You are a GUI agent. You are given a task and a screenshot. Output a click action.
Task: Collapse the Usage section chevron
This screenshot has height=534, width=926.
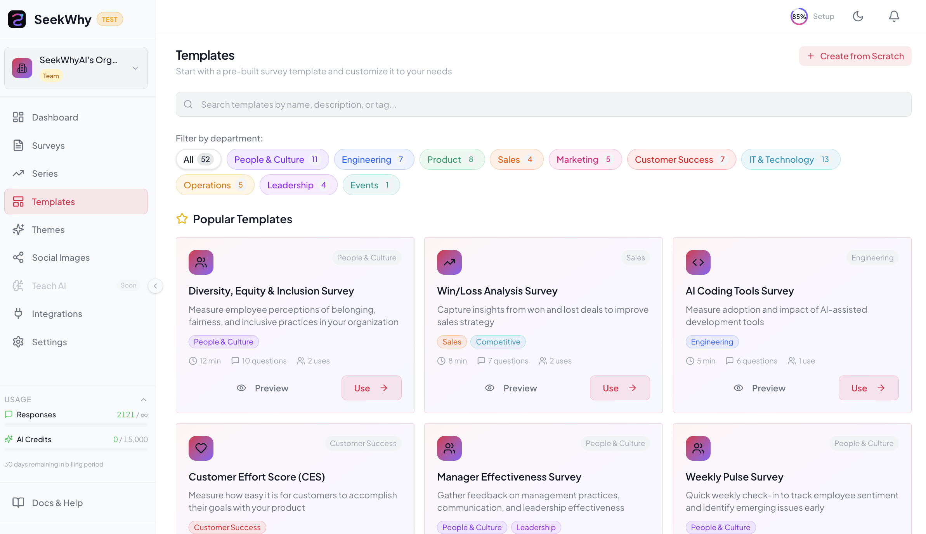coord(144,400)
